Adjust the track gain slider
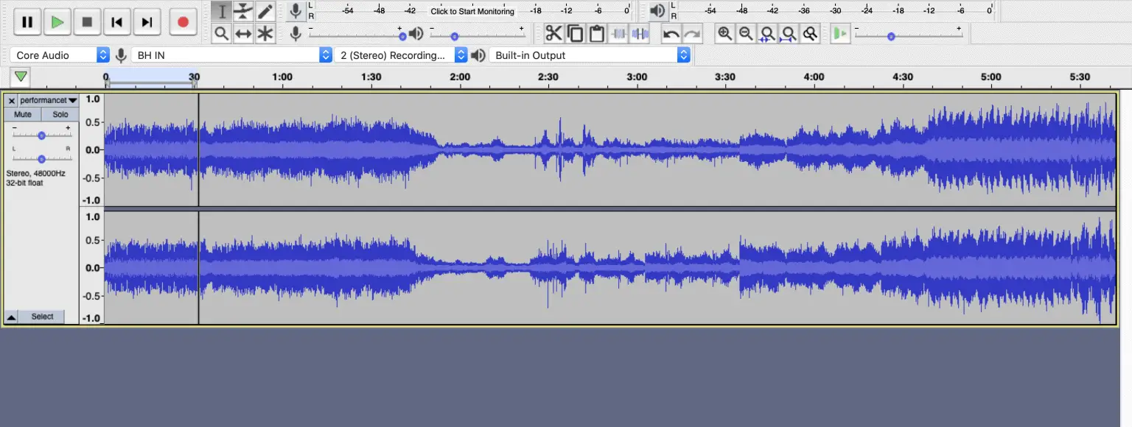The width and height of the screenshot is (1132, 427). [x=41, y=135]
